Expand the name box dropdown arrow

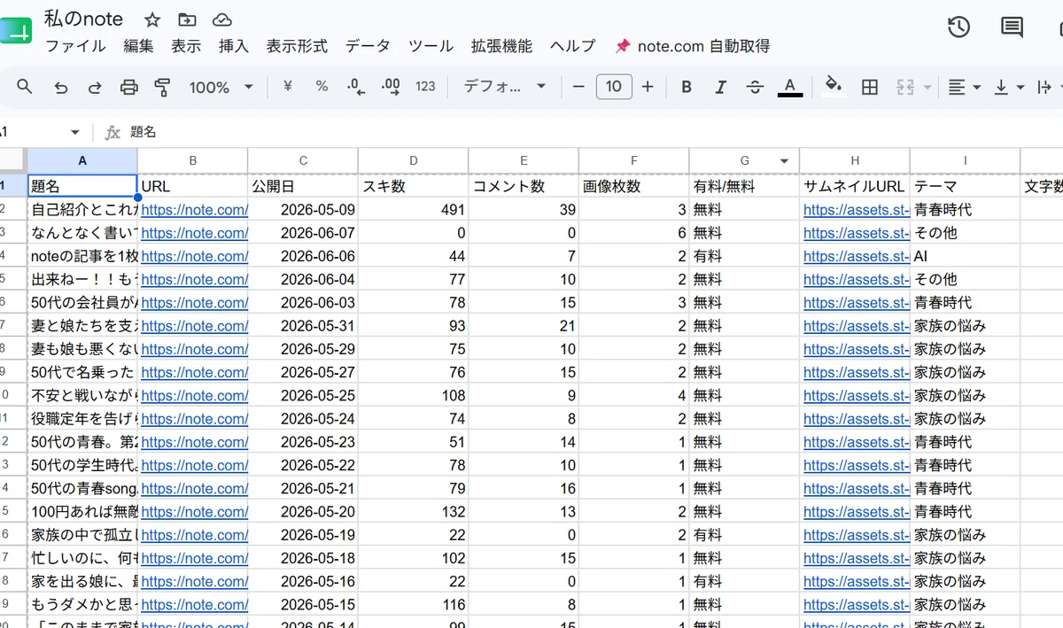click(75, 132)
